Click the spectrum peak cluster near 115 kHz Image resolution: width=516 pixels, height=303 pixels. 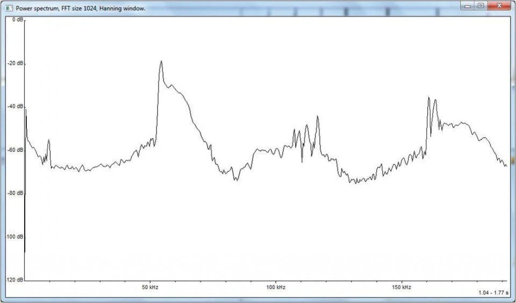(317, 118)
